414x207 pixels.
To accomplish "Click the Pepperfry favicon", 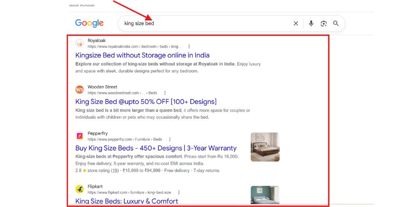I will [x=80, y=136].
